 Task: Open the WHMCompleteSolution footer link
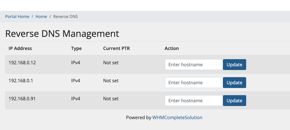[x=177, y=117]
